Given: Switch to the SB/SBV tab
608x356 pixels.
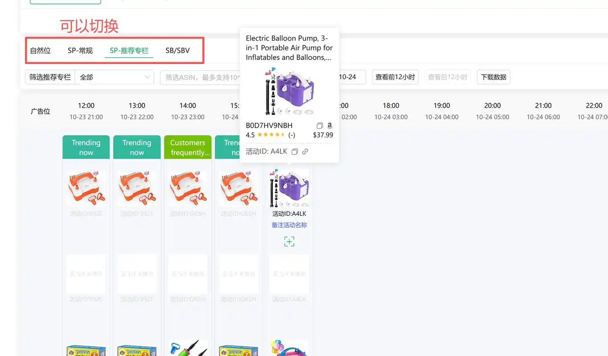Looking at the screenshot, I should [x=178, y=50].
